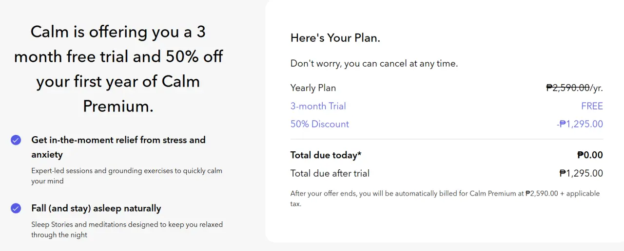
Task: Click the Fall (and stay) asleep naturally heading
Action: (96, 208)
